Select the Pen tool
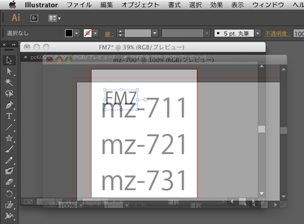 coord(9,105)
